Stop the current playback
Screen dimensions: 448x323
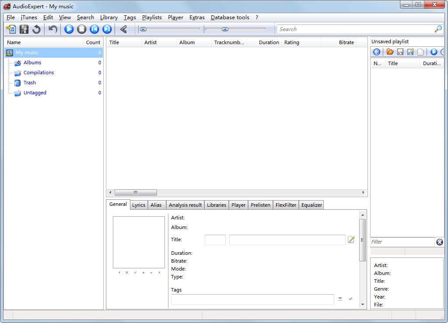pyautogui.click(x=81, y=29)
